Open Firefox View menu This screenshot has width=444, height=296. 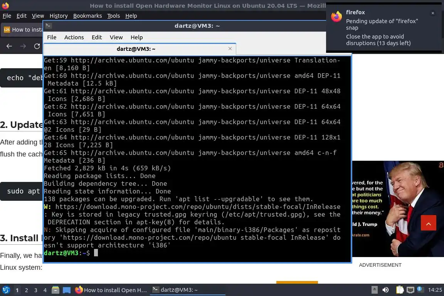pos(38,16)
